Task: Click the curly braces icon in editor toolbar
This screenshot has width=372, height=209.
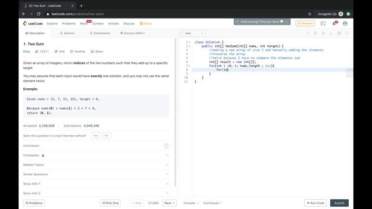Action: (316, 34)
